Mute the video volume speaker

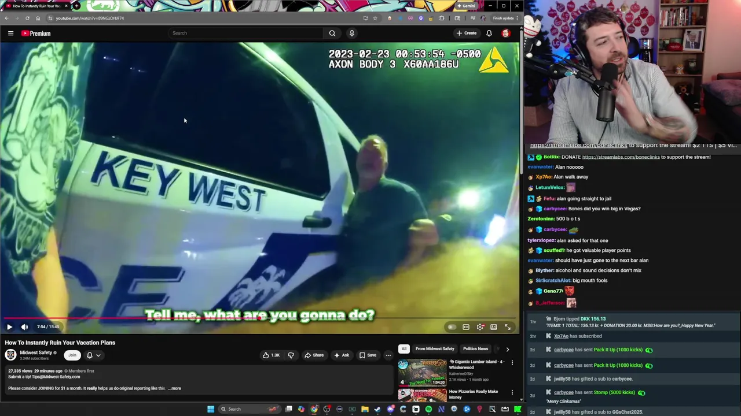coord(24,327)
